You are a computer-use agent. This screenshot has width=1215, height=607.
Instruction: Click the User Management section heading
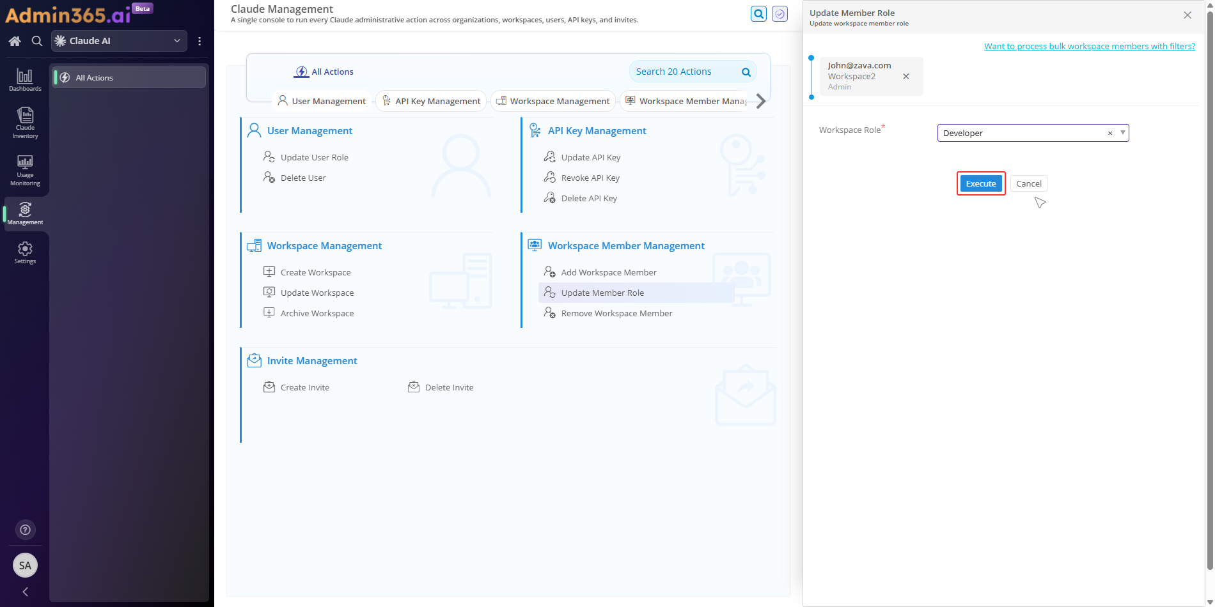tap(310, 130)
